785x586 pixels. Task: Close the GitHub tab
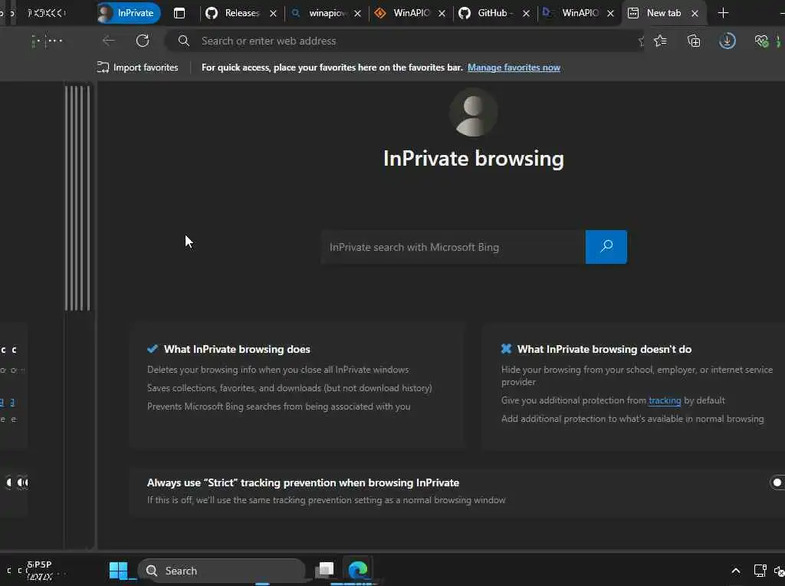[526, 14]
